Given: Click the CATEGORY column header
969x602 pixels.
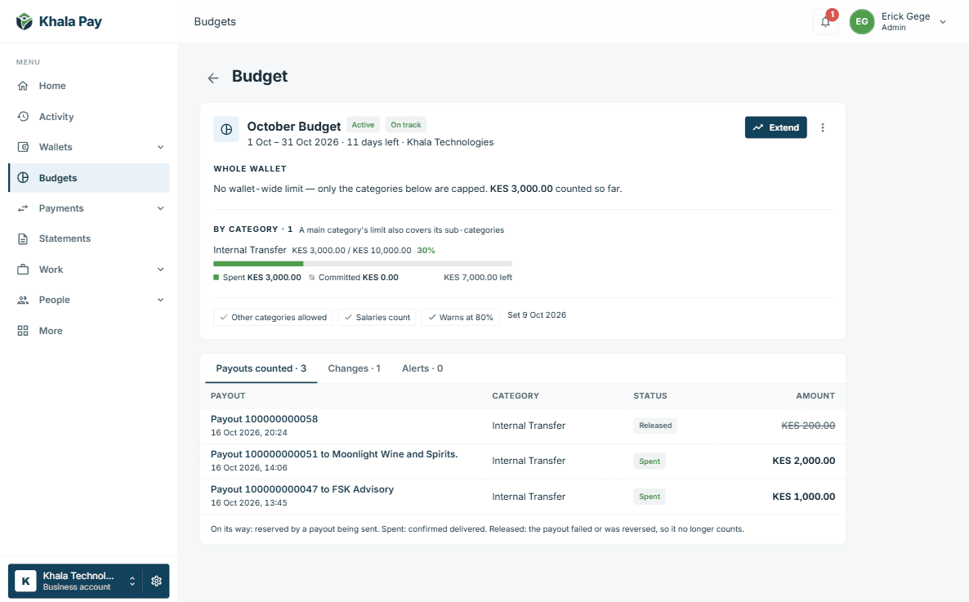Looking at the screenshot, I should pos(516,395).
